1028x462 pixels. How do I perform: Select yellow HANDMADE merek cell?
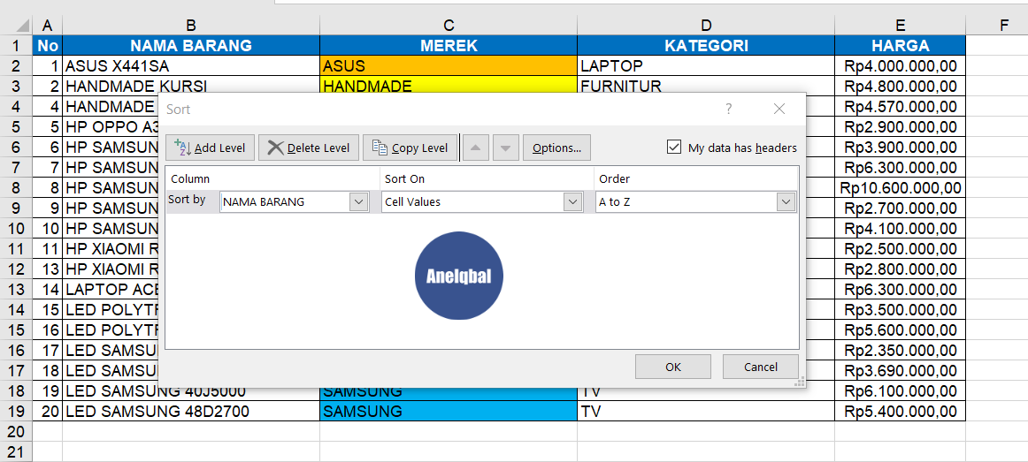coord(449,85)
